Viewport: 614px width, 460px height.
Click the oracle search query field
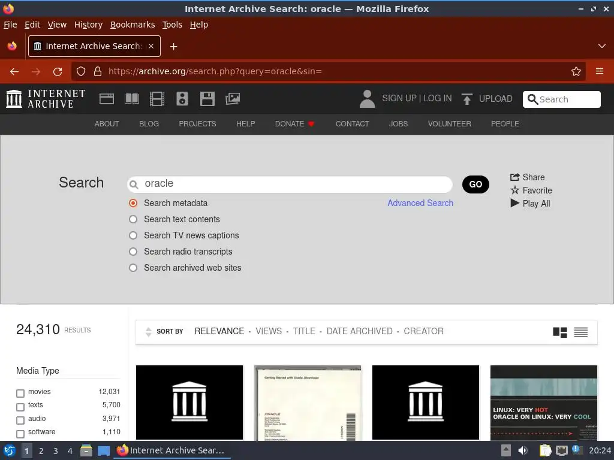click(290, 184)
